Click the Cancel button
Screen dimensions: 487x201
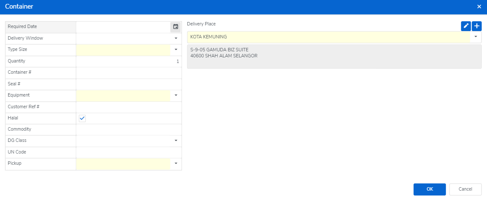coord(465,189)
